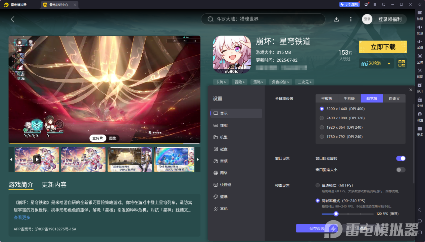This screenshot has height=242, width=425.
Task: Disable the 窗口自动旋转 toggle
Action: [400, 158]
